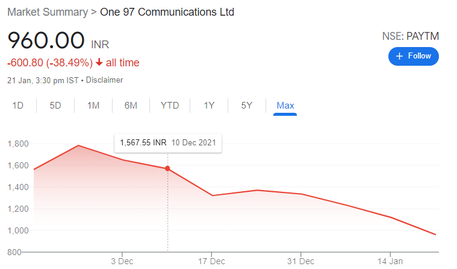This screenshot has height=269, width=457.
Task: Click the 14 Jan axis label
Action: pyautogui.click(x=390, y=261)
